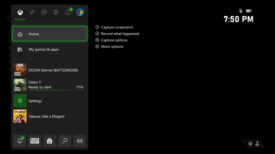275x154 pixels.
Task: Open My games & apps
Action: 50,49
